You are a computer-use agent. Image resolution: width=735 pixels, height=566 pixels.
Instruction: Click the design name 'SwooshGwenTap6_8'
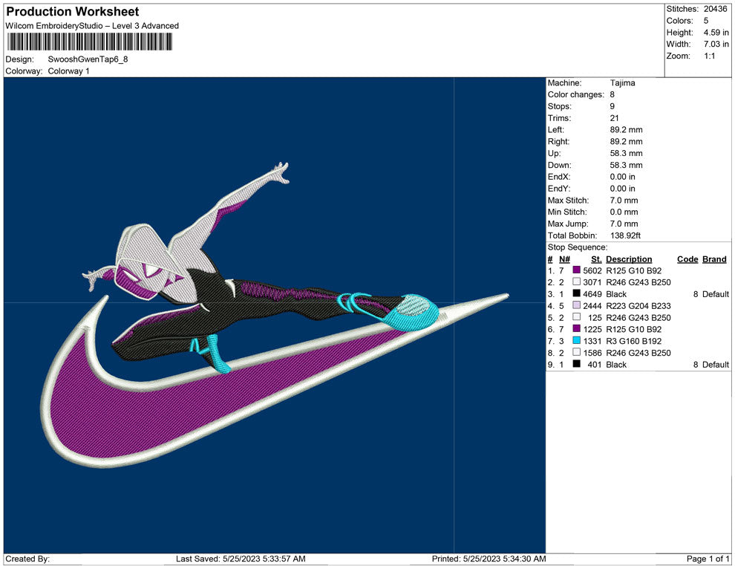(x=88, y=59)
